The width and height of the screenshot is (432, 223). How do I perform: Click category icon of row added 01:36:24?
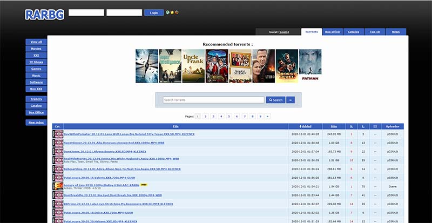(x=59, y=169)
